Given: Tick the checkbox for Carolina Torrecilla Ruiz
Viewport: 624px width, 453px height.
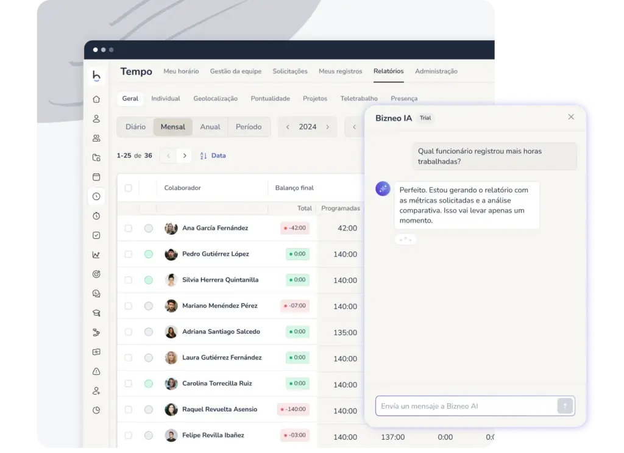Looking at the screenshot, I should (x=128, y=383).
